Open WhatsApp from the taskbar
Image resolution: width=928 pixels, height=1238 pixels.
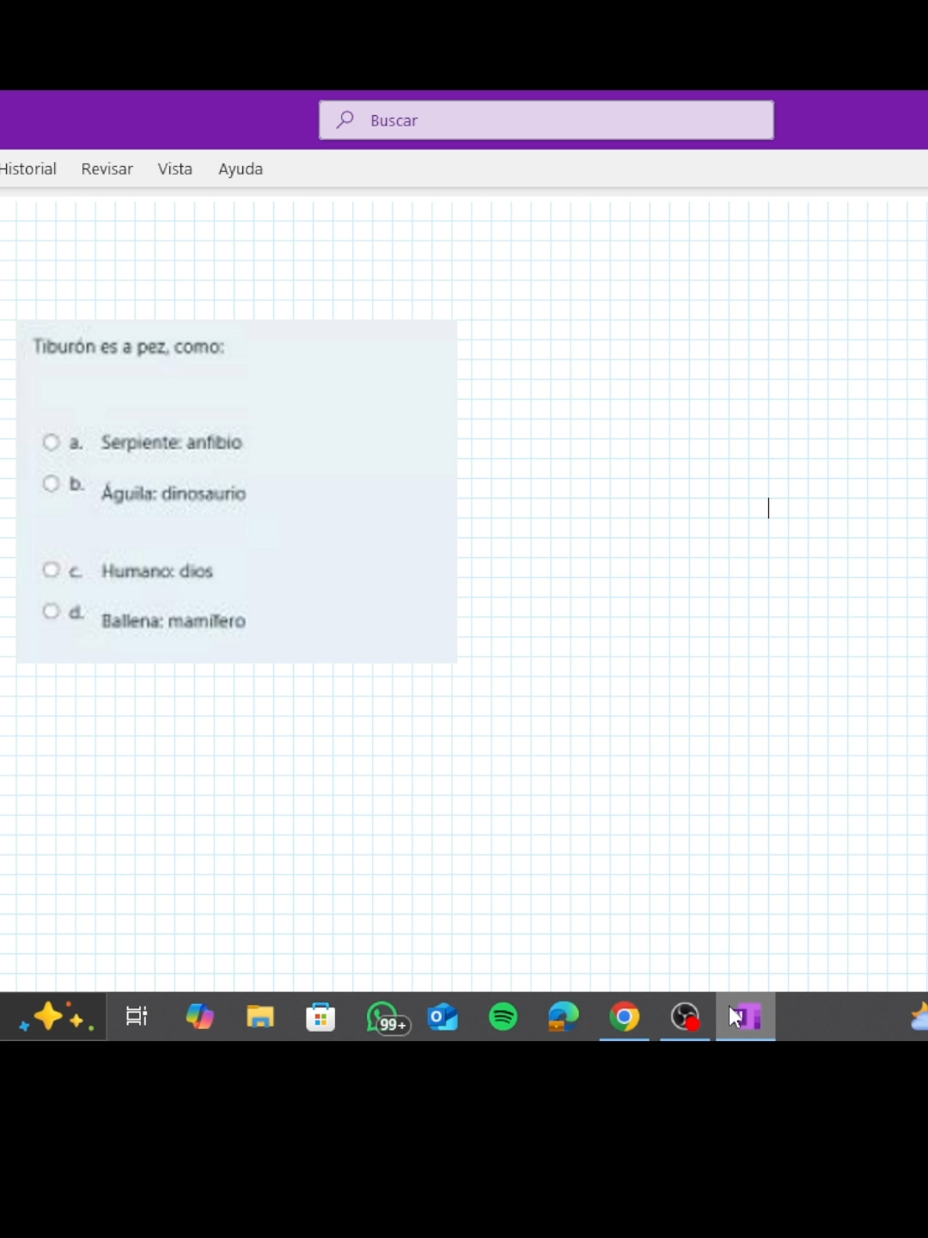pyautogui.click(x=385, y=1017)
